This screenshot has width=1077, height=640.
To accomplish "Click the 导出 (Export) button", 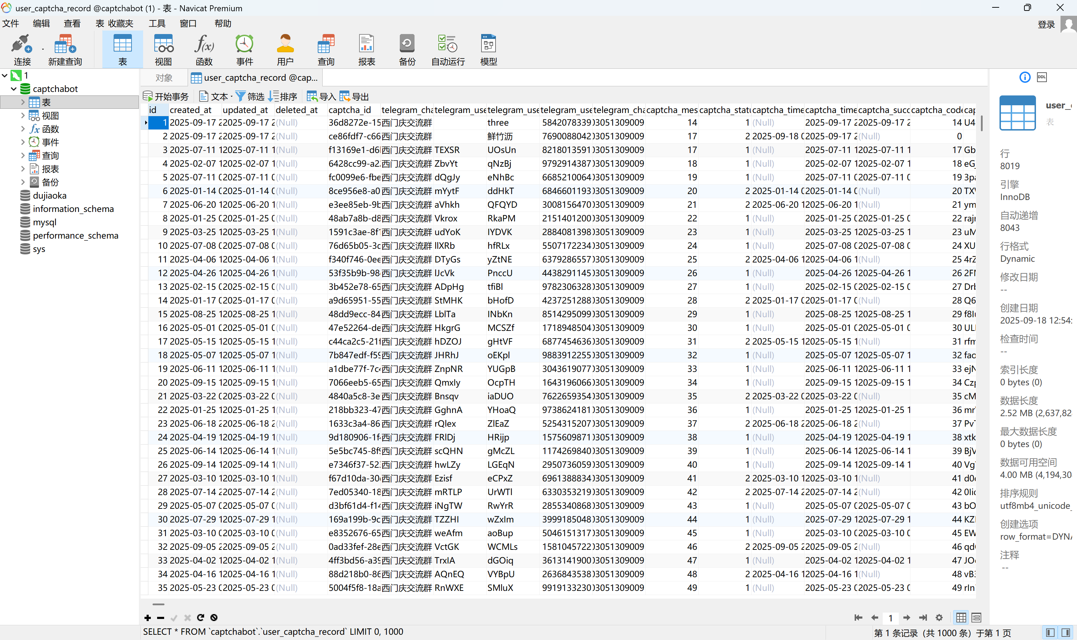I will tap(354, 96).
